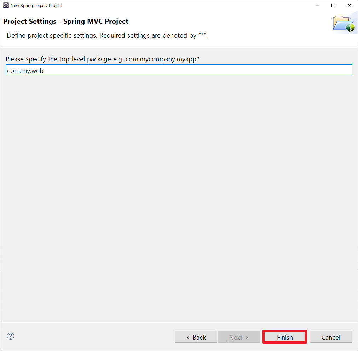Image resolution: width=358 pixels, height=351 pixels.
Task: Click the Finish button
Action: [284, 337]
